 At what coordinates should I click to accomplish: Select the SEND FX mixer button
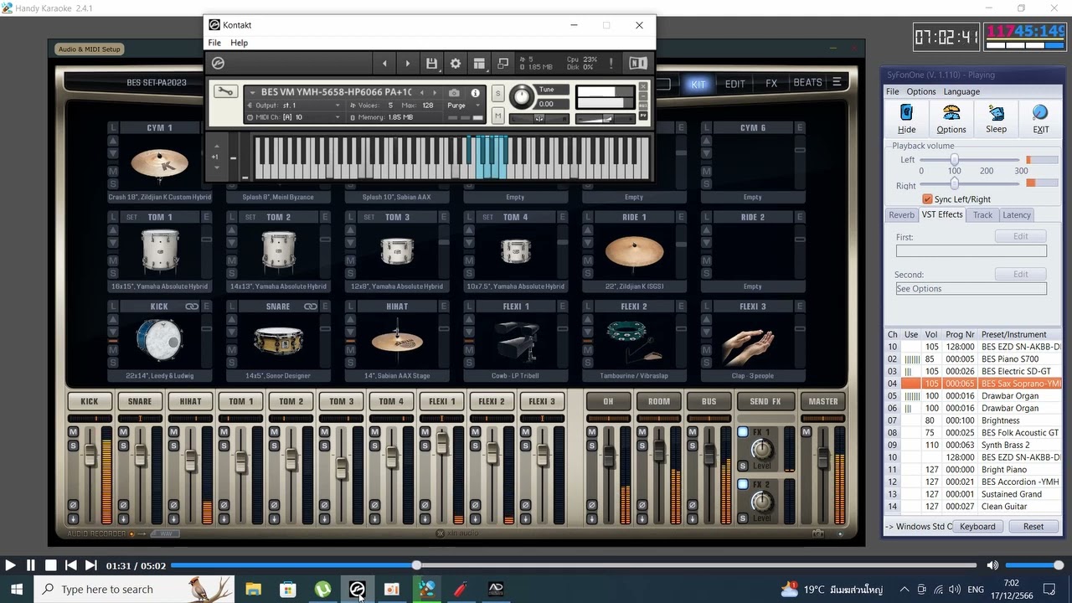(765, 401)
